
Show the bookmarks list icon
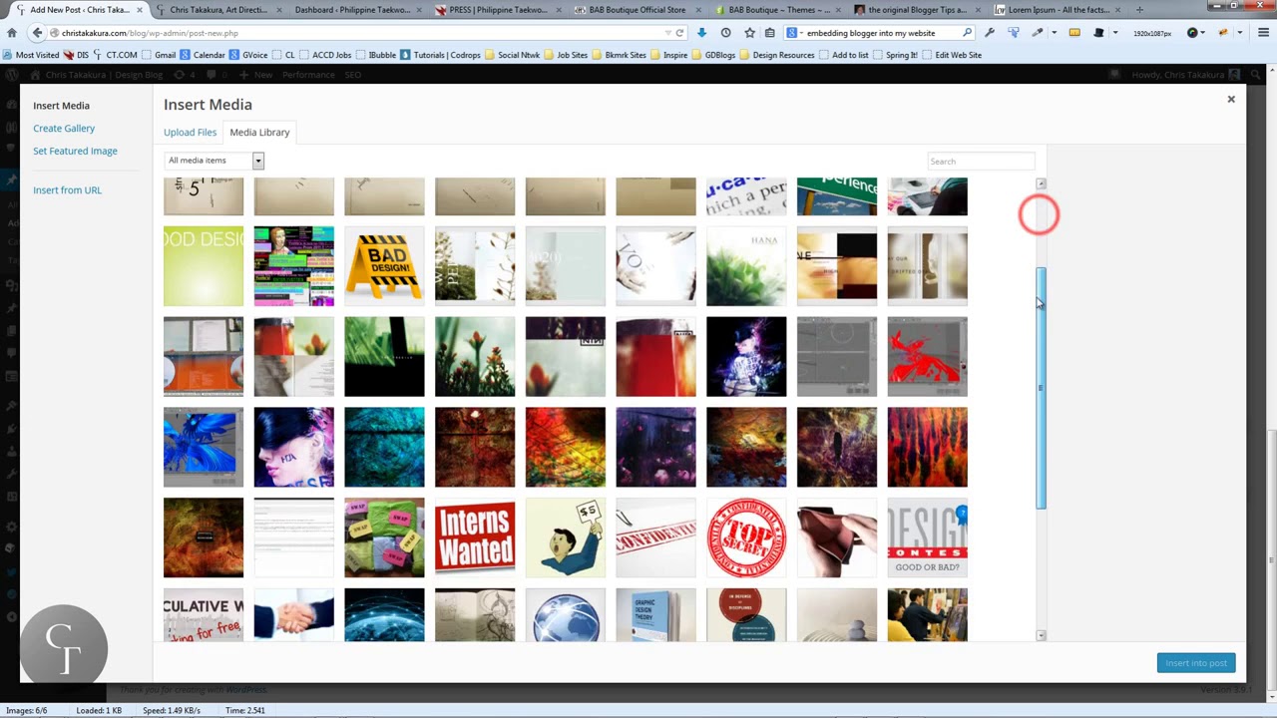(x=770, y=33)
